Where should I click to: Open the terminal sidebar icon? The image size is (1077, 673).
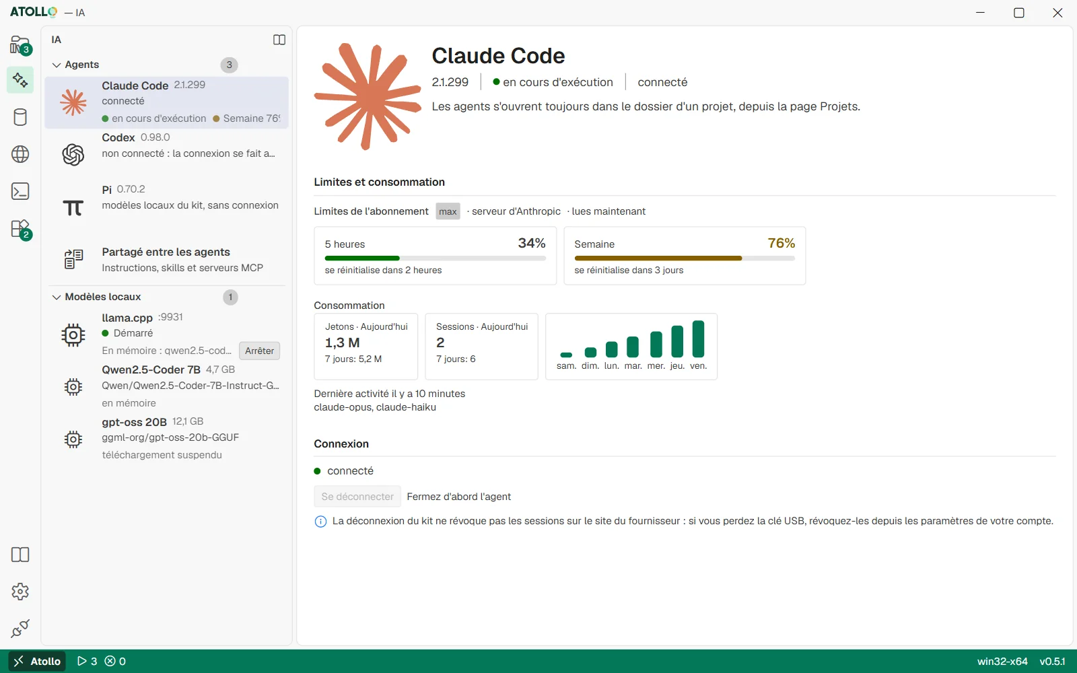coord(20,191)
